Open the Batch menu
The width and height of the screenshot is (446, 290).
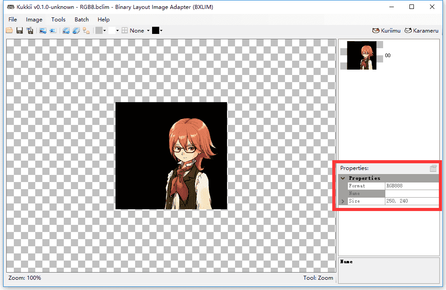[x=82, y=19]
